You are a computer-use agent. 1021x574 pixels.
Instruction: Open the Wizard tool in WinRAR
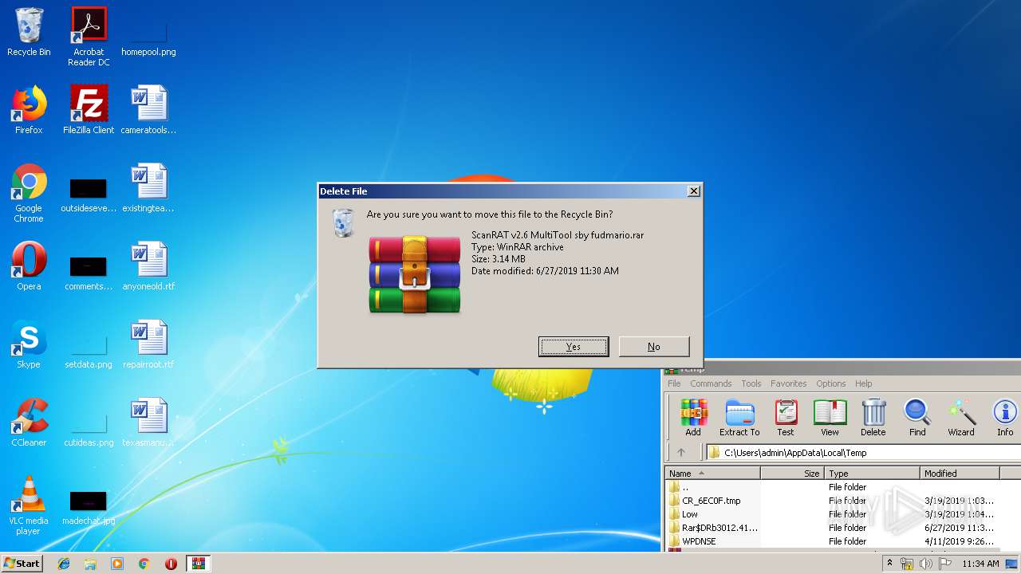[x=961, y=418]
